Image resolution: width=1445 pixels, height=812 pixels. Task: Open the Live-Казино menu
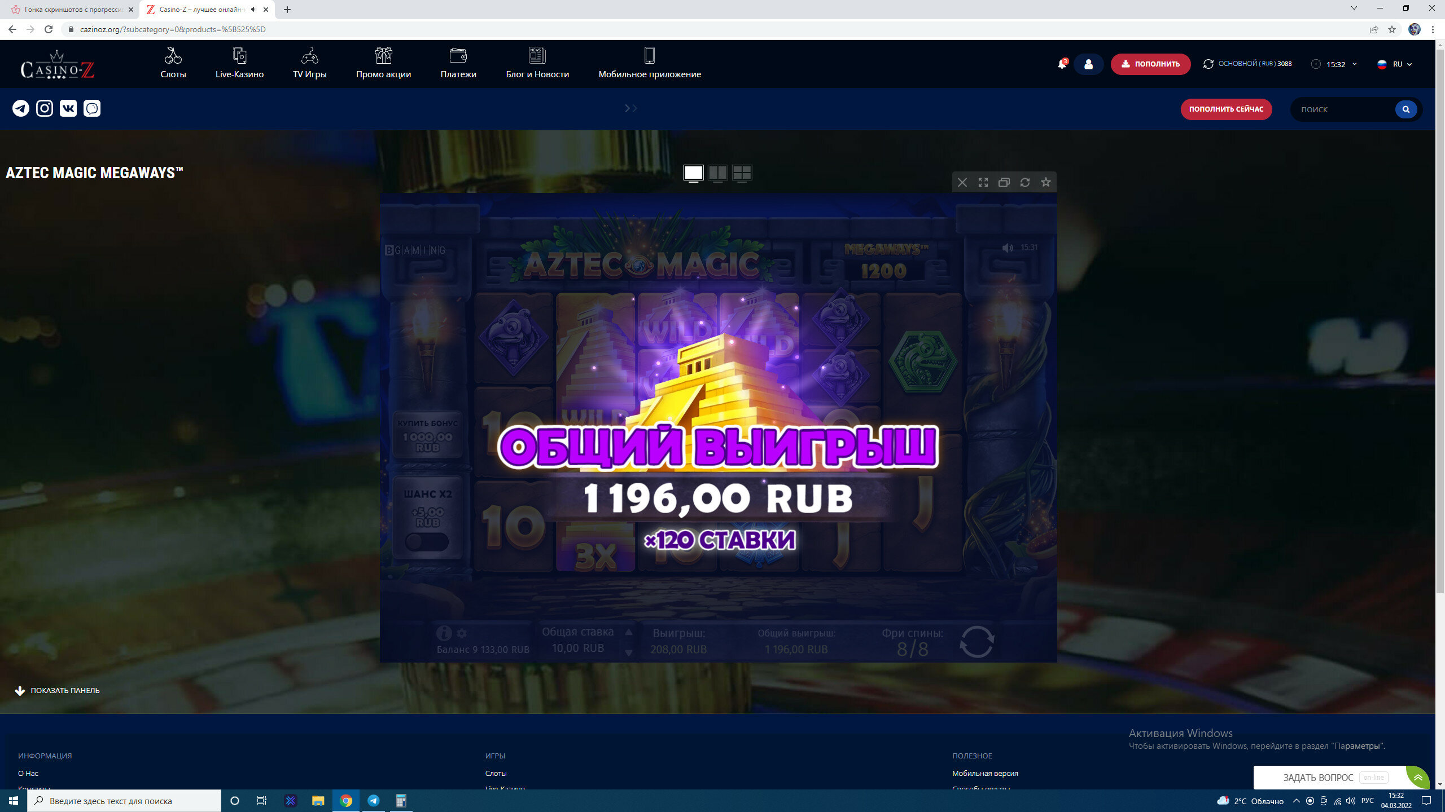(x=239, y=64)
